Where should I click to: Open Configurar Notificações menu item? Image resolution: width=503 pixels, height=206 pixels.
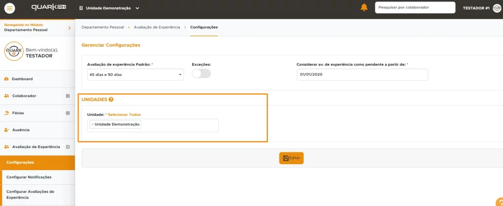pos(29,177)
